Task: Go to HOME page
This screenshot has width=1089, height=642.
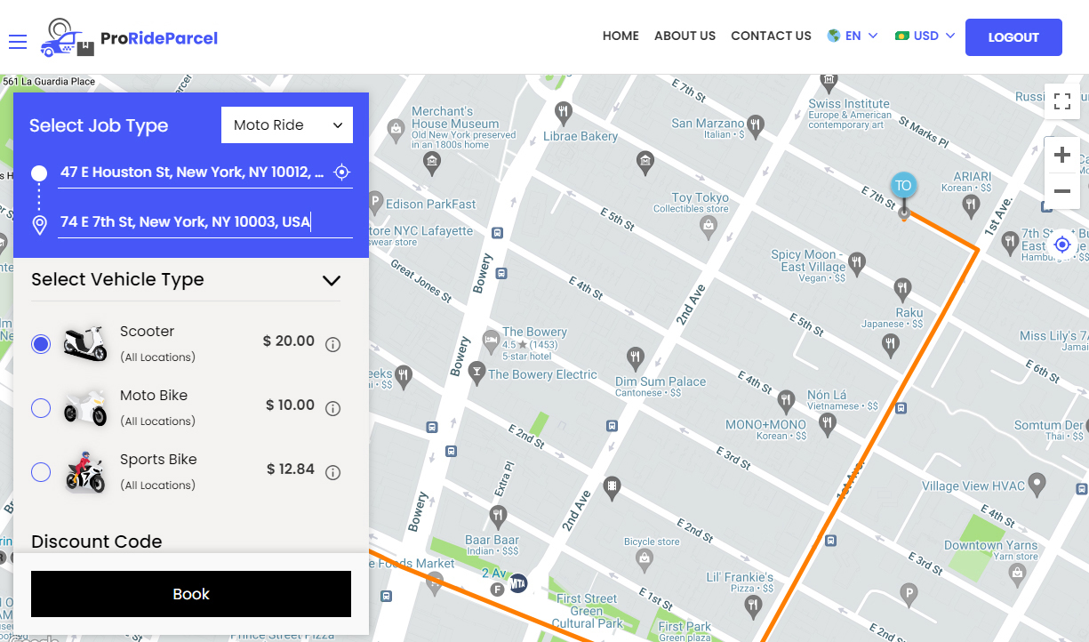Action: (x=621, y=36)
